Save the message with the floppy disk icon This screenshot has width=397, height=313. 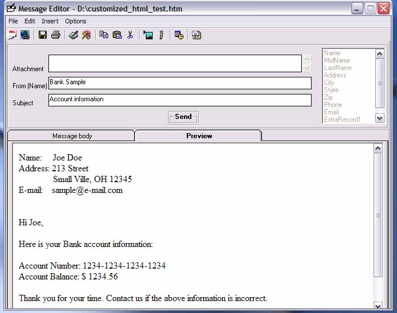pos(43,35)
